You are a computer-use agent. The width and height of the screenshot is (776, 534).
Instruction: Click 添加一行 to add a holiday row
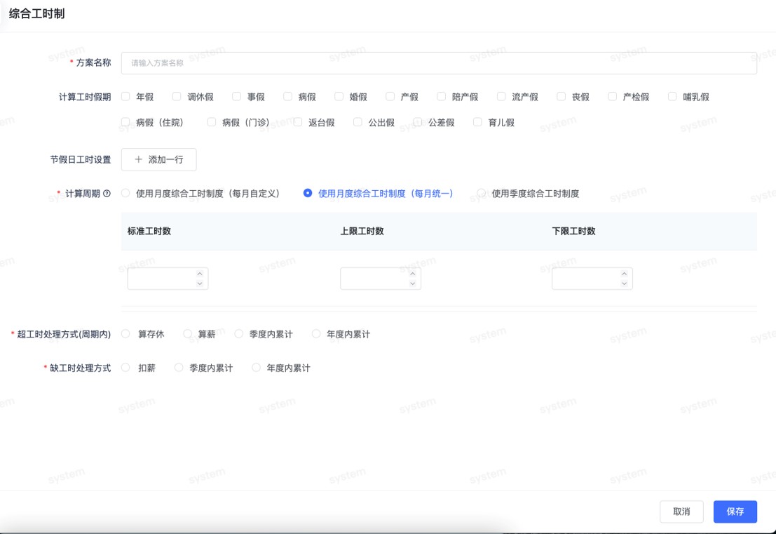pos(158,159)
